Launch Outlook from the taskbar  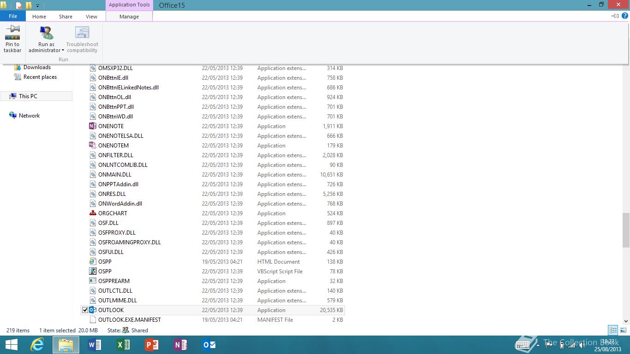point(209,345)
